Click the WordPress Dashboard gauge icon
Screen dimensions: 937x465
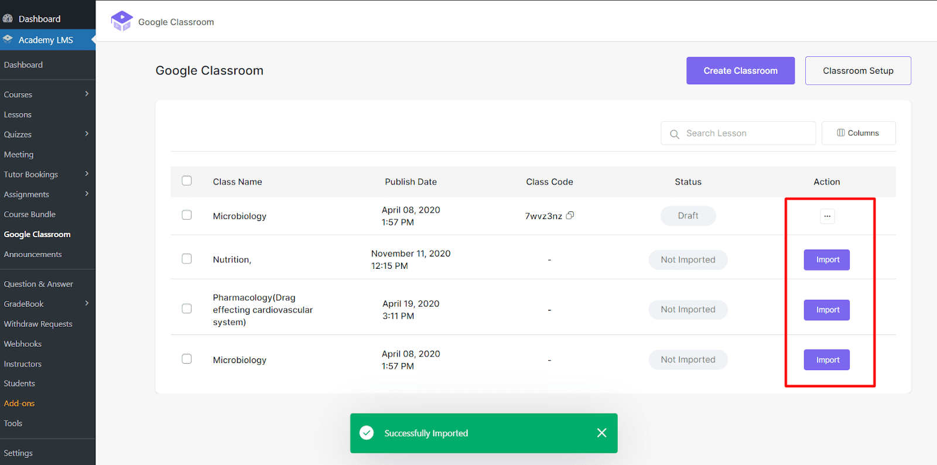pos(8,19)
